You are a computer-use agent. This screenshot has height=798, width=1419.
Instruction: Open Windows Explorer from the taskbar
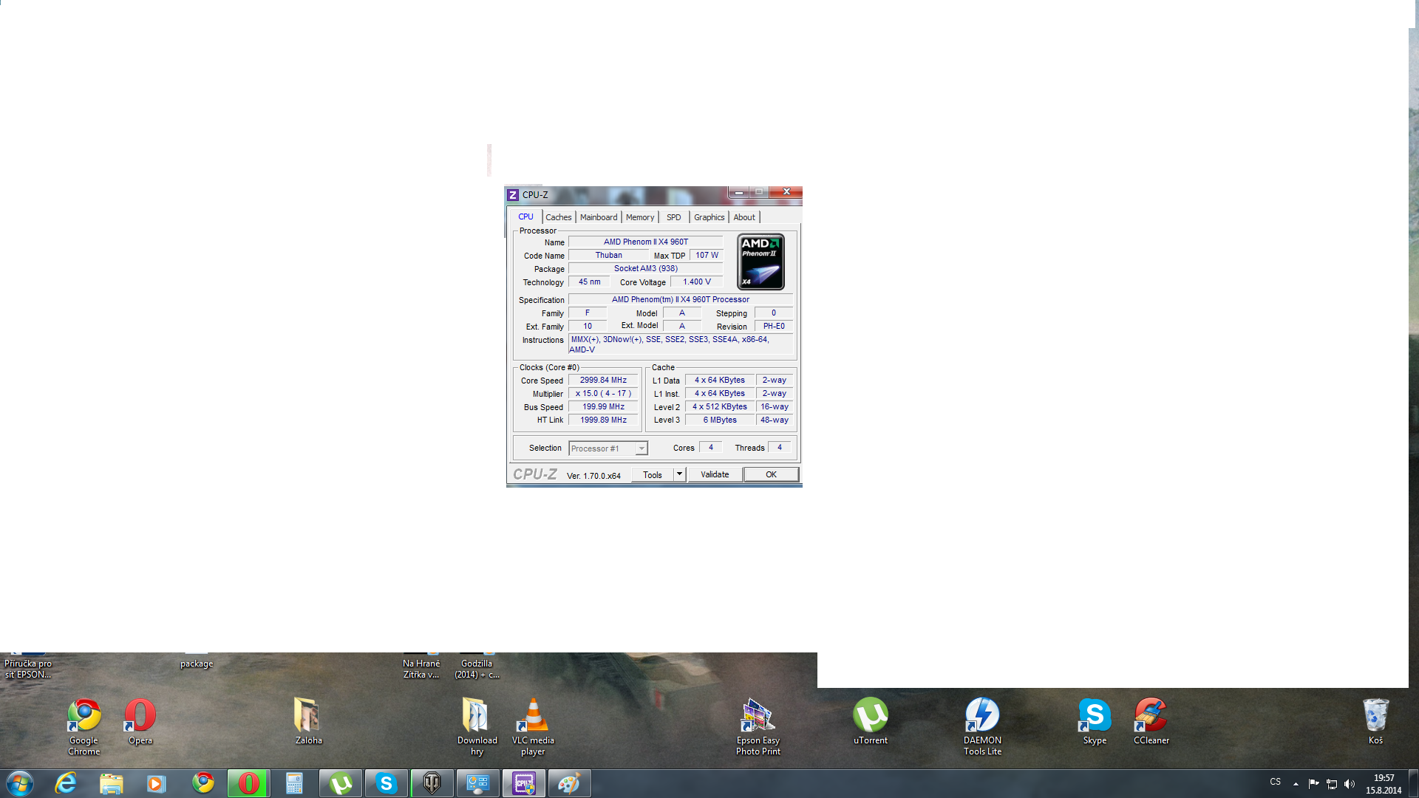pos(111,783)
